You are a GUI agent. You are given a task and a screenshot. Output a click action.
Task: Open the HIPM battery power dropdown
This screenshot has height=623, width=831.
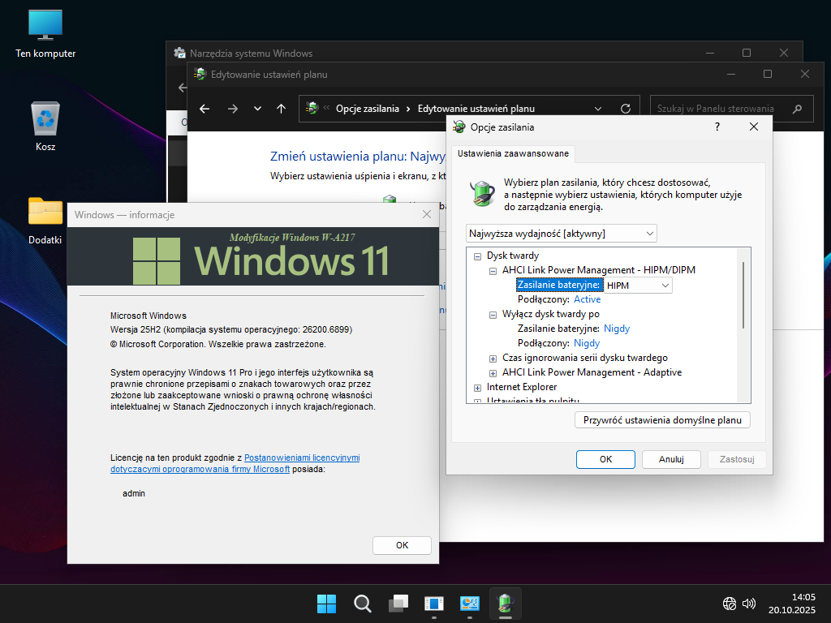(x=638, y=285)
